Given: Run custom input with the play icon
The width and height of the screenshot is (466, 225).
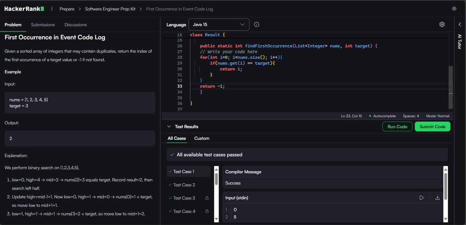Looking at the screenshot, I should (x=421, y=198).
